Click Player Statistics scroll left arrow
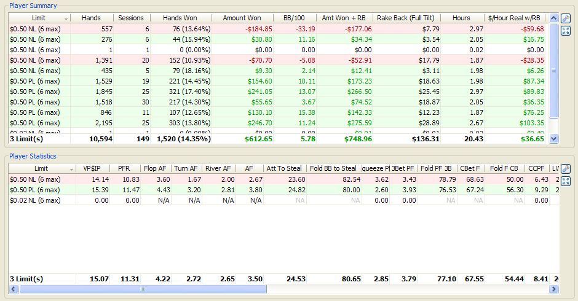 (12, 289)
